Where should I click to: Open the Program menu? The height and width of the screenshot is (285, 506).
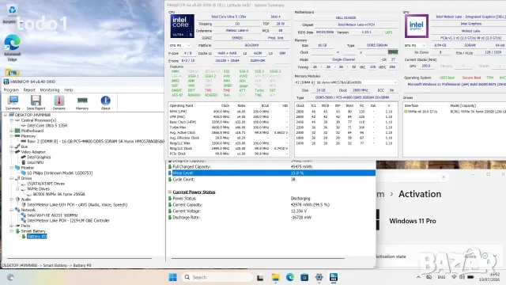click(x=11, y=89)
